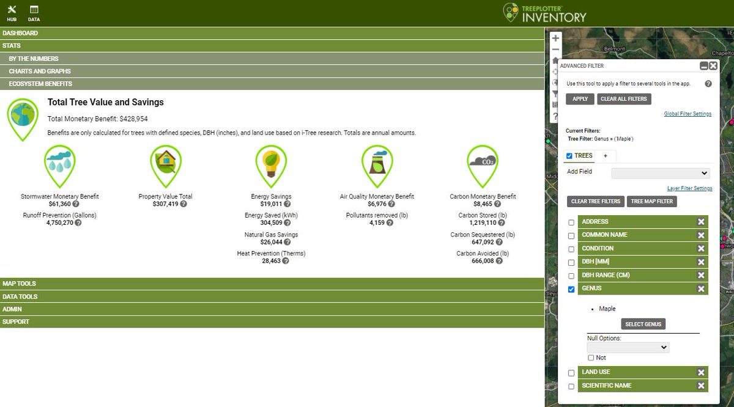The height and width of the screenshot is (407, 734).
Task: Enable the Condition filter checkbox
Action: click(571, 249)
